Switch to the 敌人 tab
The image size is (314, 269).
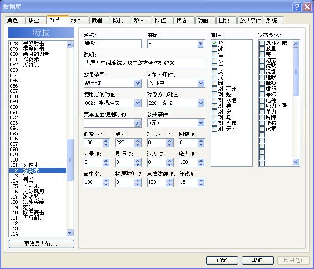[141, 20]
